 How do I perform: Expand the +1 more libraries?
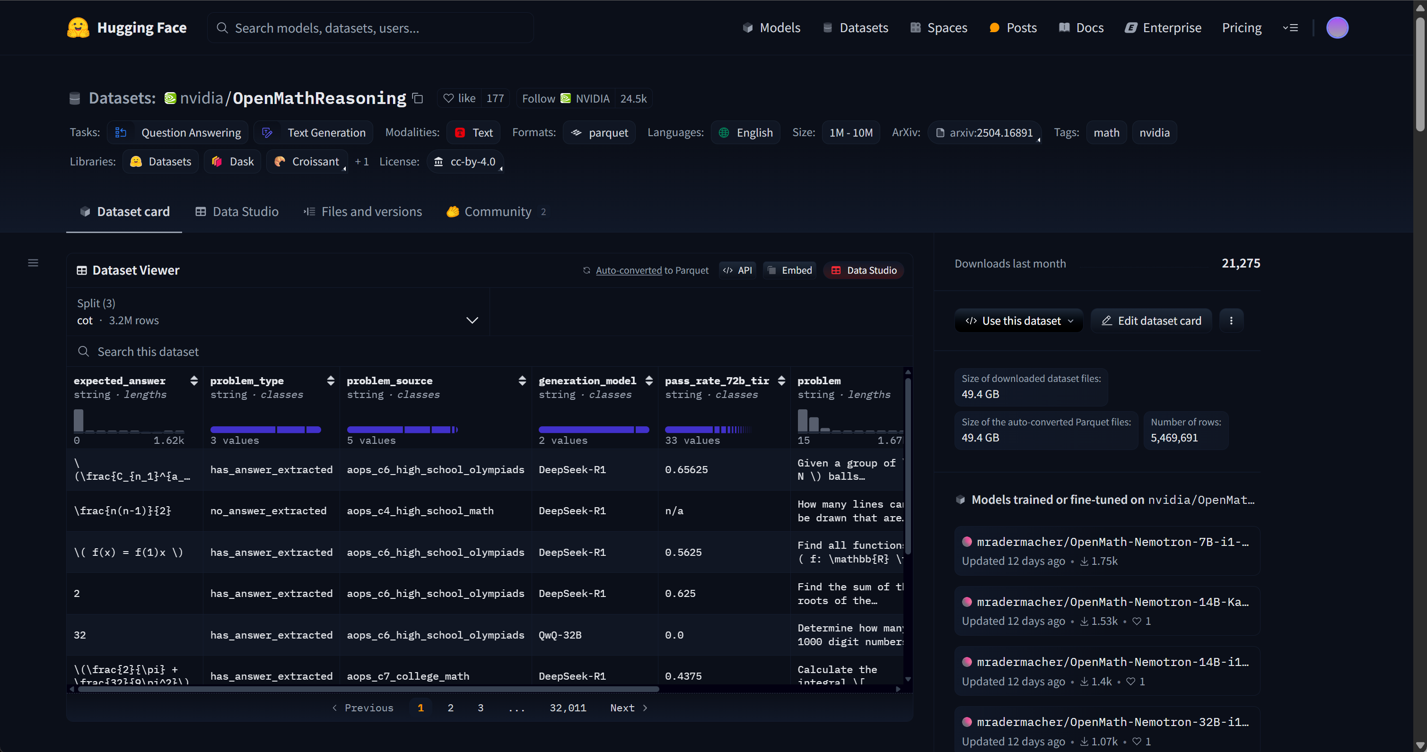(362, 162)
